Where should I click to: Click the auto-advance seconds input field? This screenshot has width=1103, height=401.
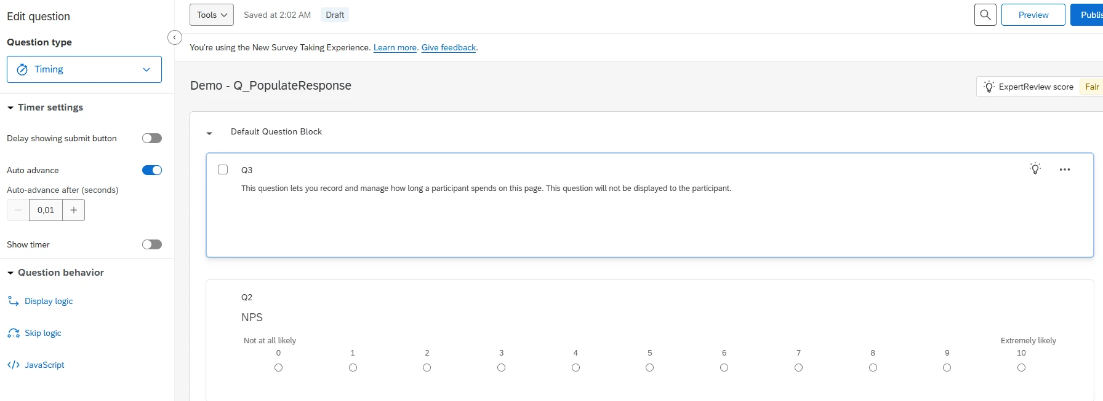click(46, 210)
